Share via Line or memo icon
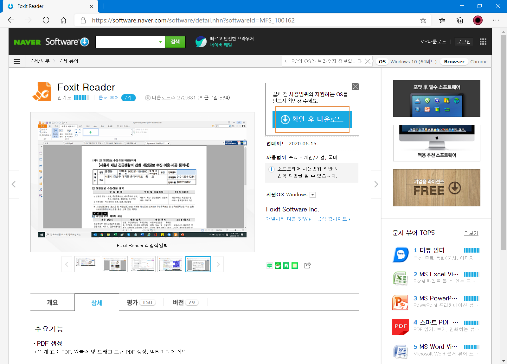This screenshot has height=364, width=507. coord(295,266)
